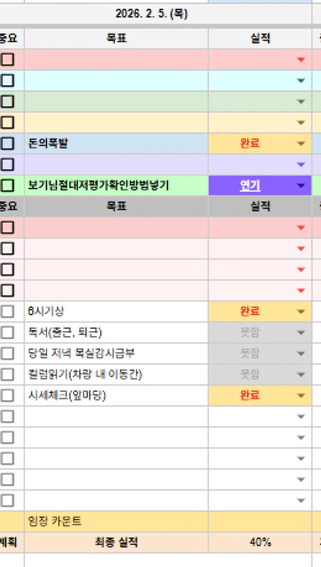Screen dimensions: 321x567
Task: Open the 못함 dropdown for 독서(출근, 퇴근)
Action: click(x=300, y=332)
